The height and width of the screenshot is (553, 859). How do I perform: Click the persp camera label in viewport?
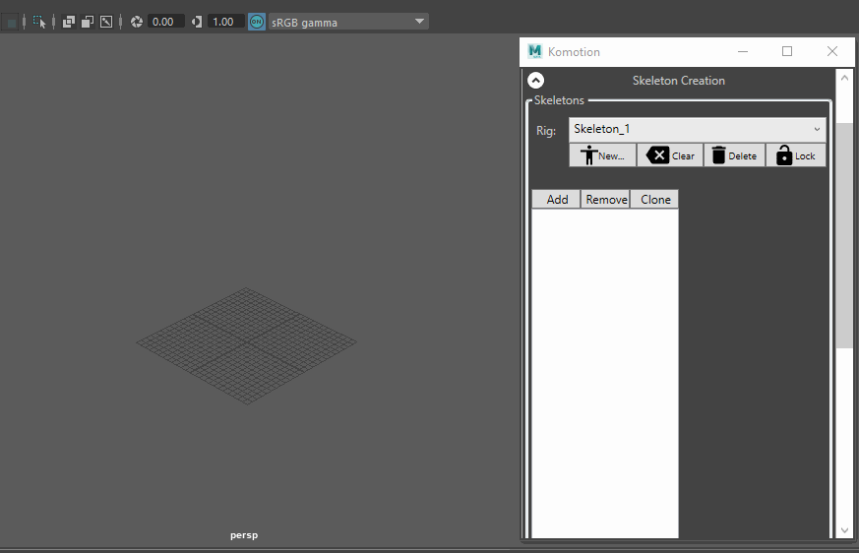(x=244, y=535)
